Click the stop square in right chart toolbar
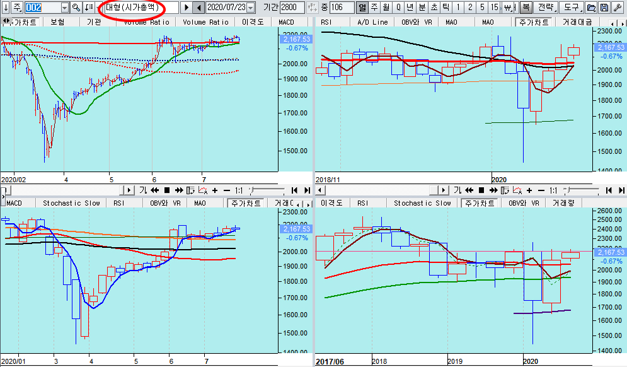The image size is (627, 367). [481, 190]
